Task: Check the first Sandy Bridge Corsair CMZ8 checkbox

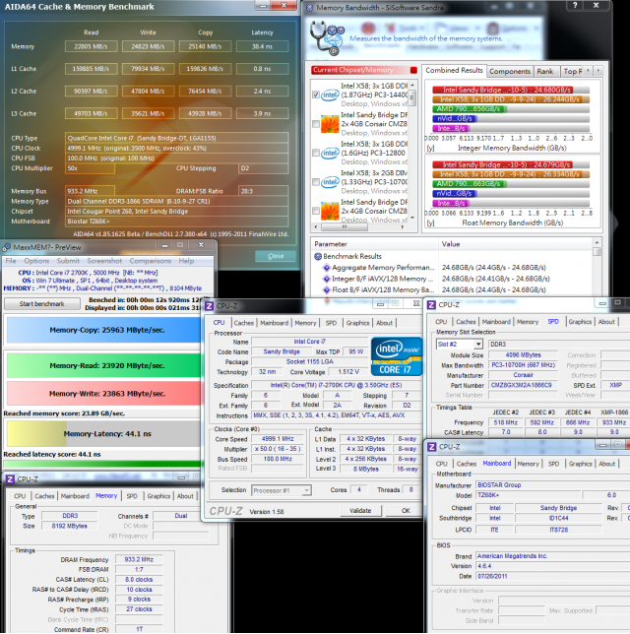Action: point(316,124)
